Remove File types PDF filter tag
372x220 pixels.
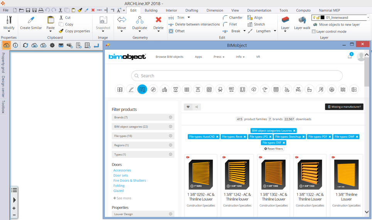[330, 137]
